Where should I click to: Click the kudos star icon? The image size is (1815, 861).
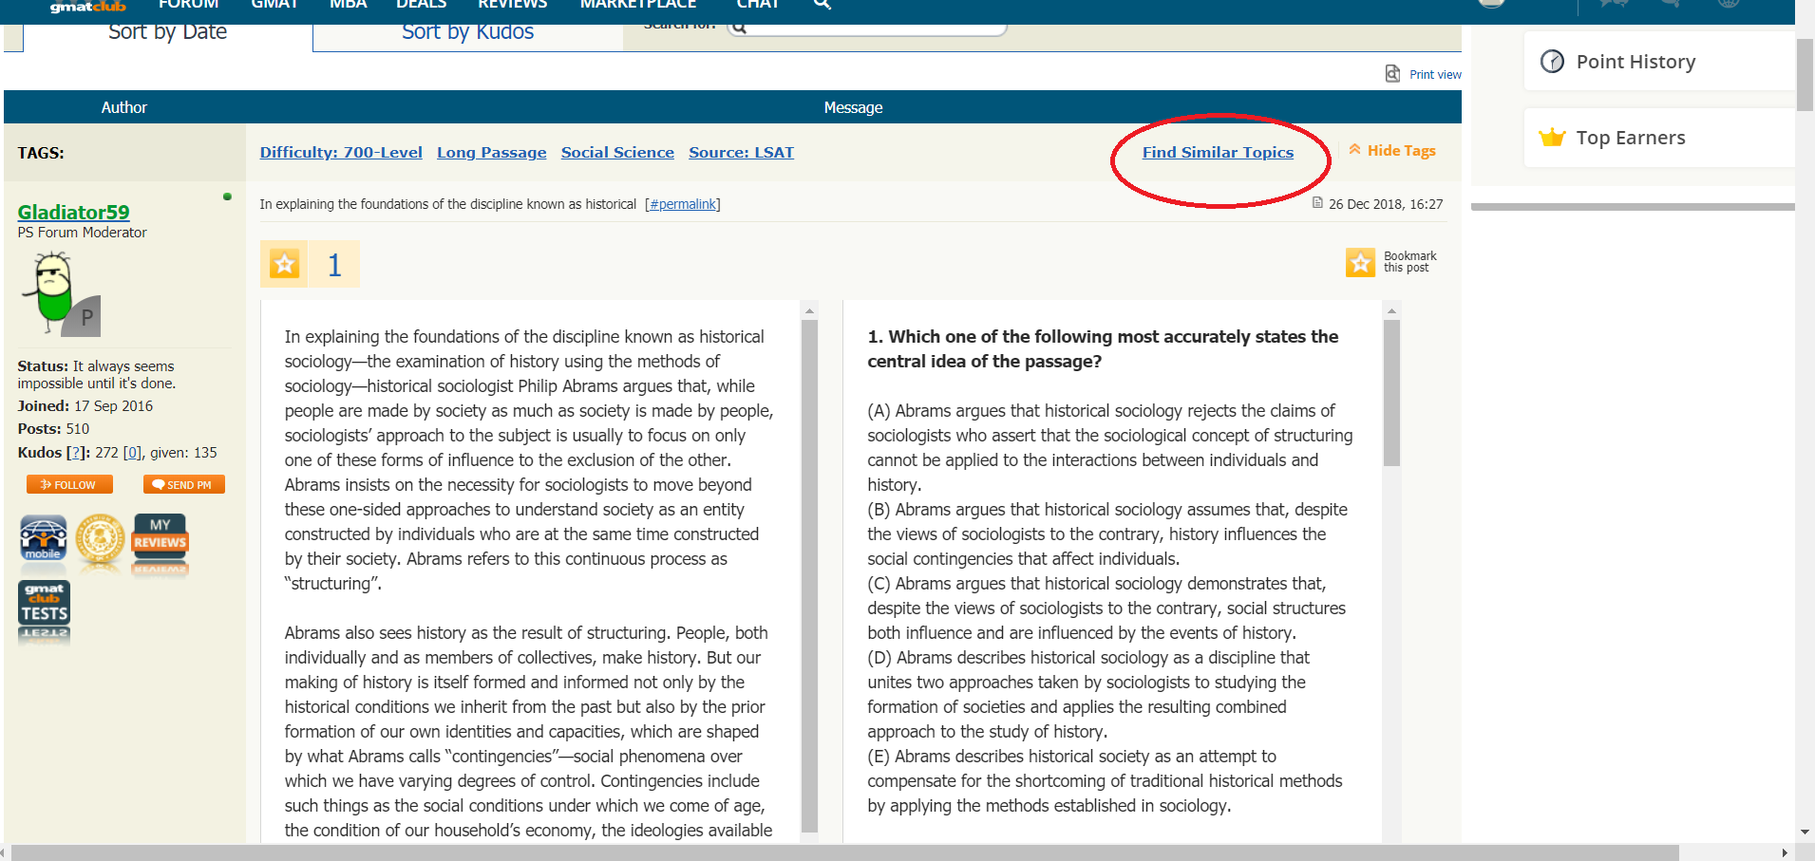[x=284, y=264]
